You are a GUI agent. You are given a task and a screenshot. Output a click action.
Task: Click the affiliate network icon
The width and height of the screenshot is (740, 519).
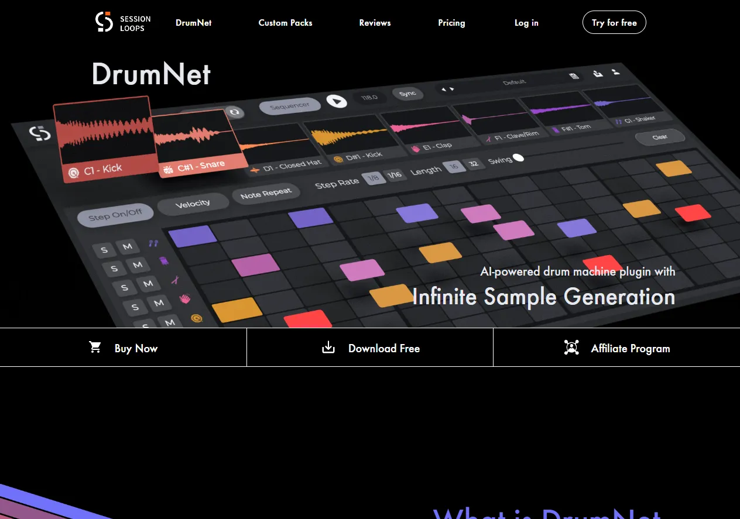point(571,348)
